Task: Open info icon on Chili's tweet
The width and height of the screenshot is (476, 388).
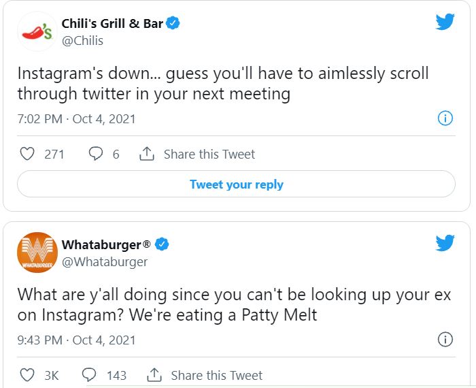Action: [445, 118]
